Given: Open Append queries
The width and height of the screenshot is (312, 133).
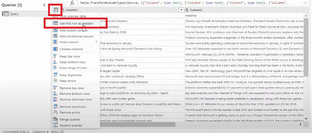Looking at the screenshot, I should [x=70, y=125].
